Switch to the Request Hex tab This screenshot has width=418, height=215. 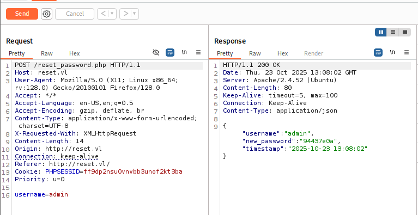74,53
